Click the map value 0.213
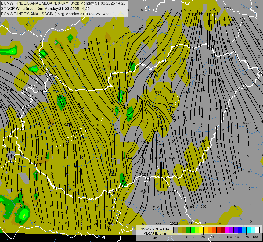The height and width of the screenshot is (242, 263). point(174,191)
